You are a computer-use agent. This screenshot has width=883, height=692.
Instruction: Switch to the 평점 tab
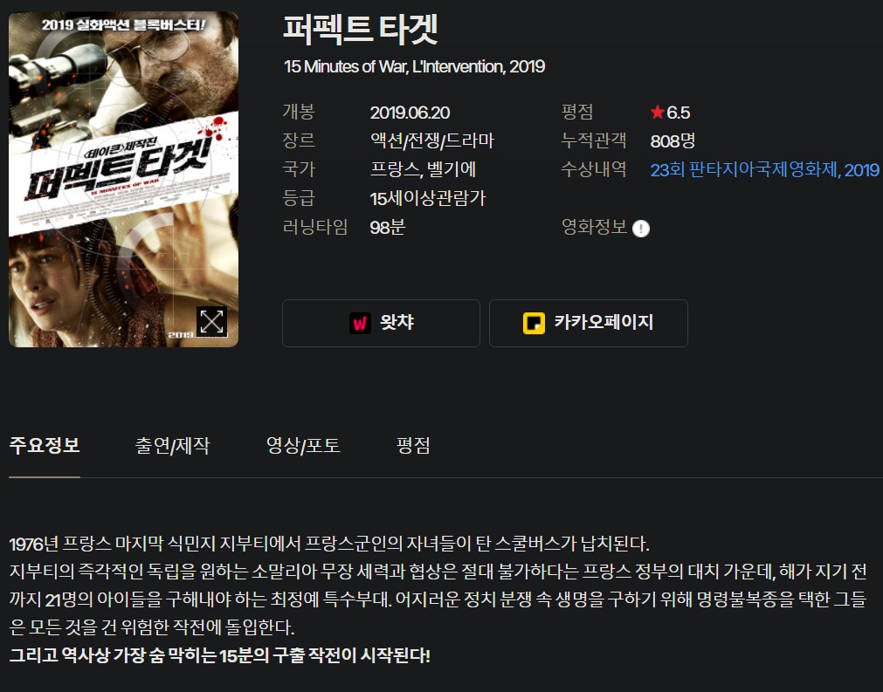413,446
